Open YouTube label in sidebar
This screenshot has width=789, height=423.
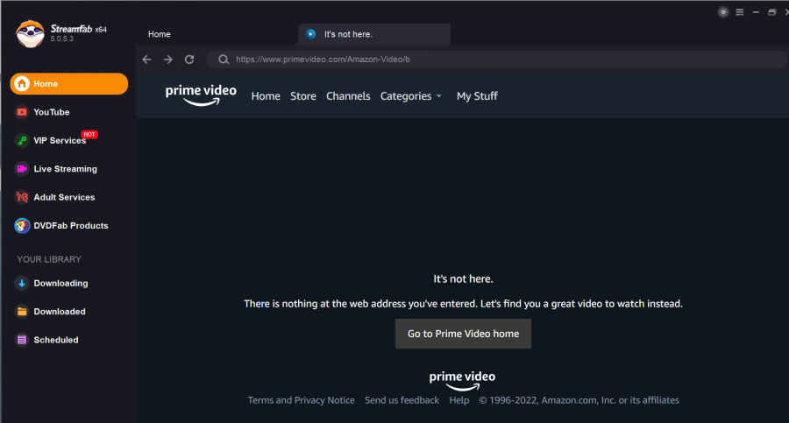(52, 112)
